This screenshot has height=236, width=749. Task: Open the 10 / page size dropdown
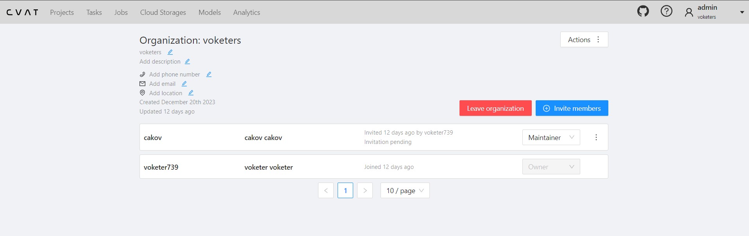[x=405, y=190]
